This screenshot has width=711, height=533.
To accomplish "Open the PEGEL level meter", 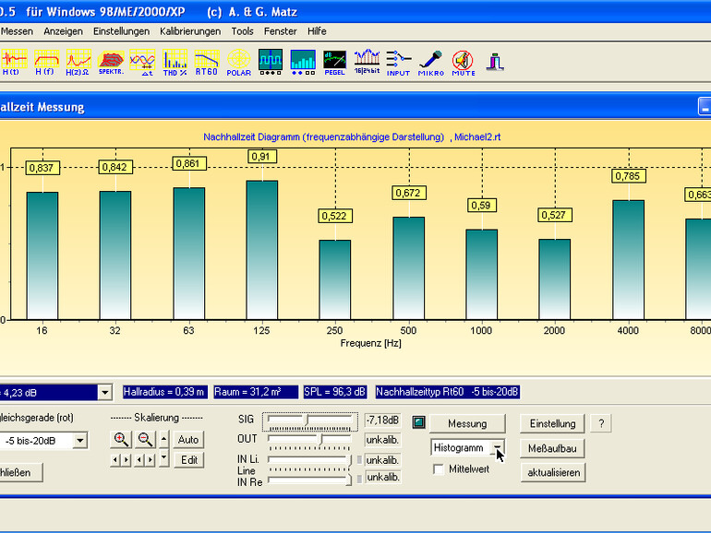I will 335,62.
